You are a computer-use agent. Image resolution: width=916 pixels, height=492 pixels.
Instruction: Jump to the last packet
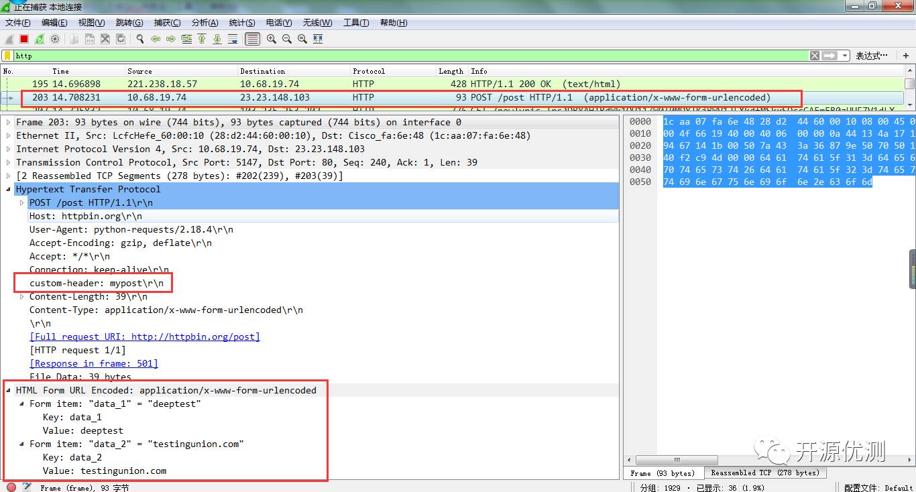pyautogui.click(x=217, y=39)
